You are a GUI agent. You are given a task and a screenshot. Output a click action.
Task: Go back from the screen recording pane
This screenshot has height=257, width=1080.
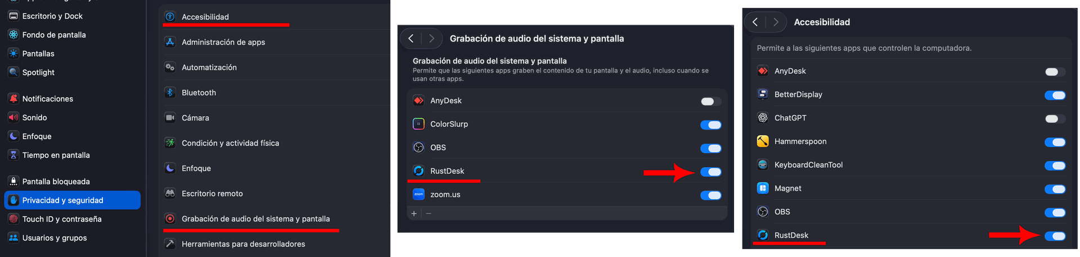pyautogui.click(x=411, y=38)
